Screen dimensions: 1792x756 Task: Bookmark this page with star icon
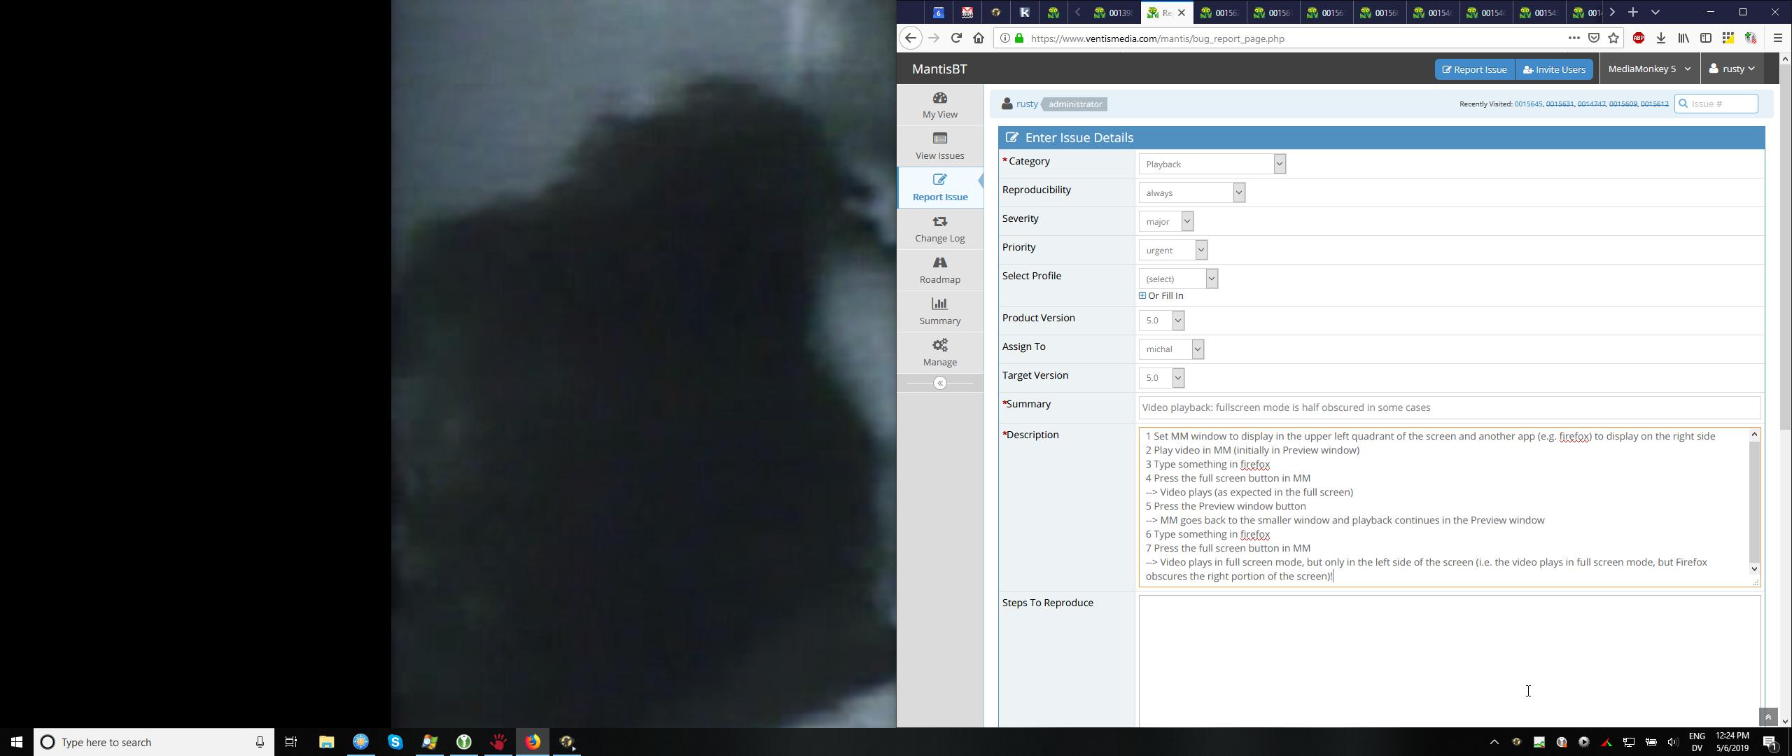1613,38
